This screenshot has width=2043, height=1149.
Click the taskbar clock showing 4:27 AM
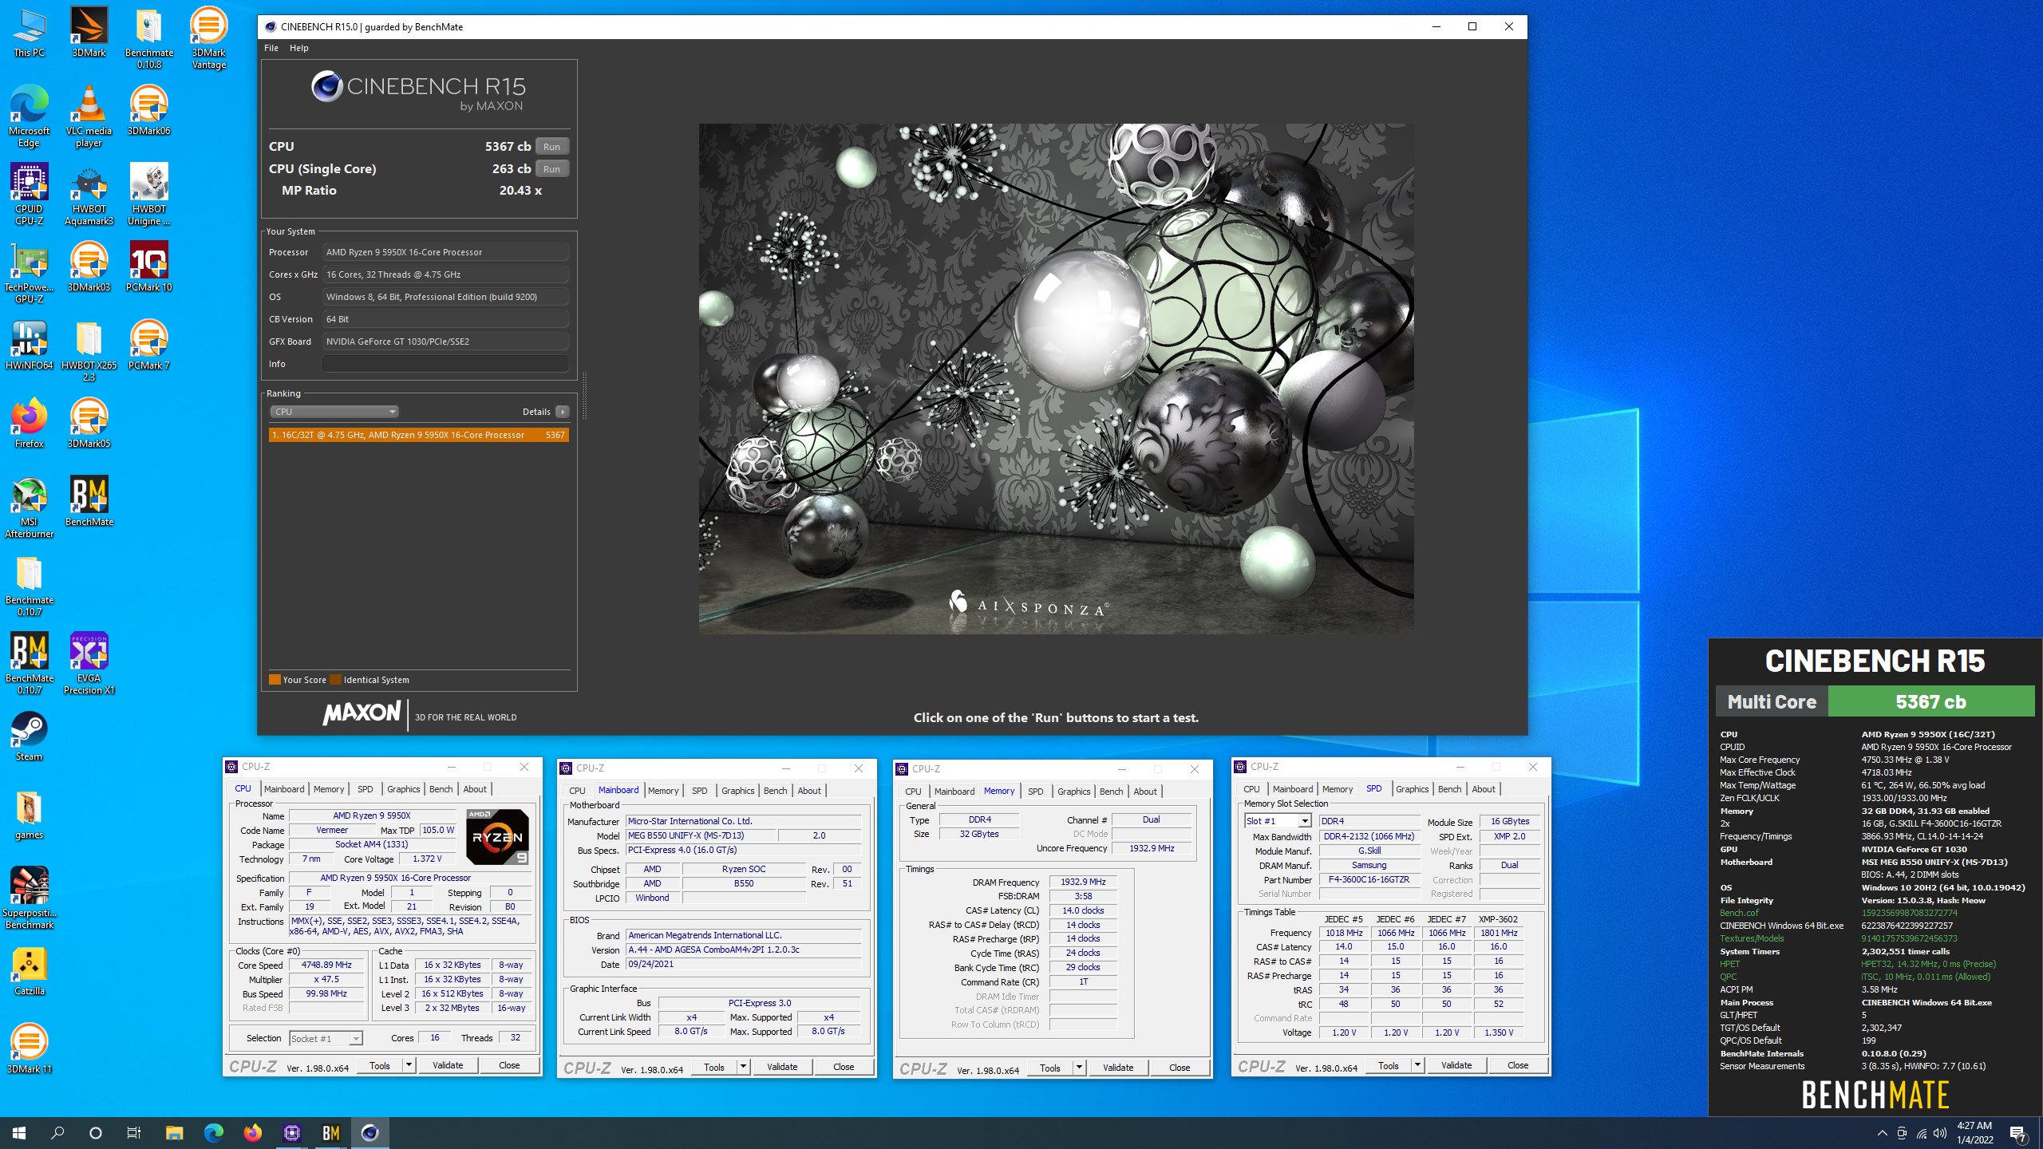(1974, 1132)
